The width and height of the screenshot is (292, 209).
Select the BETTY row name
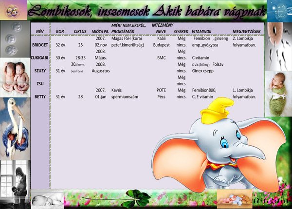click(39, 97)
